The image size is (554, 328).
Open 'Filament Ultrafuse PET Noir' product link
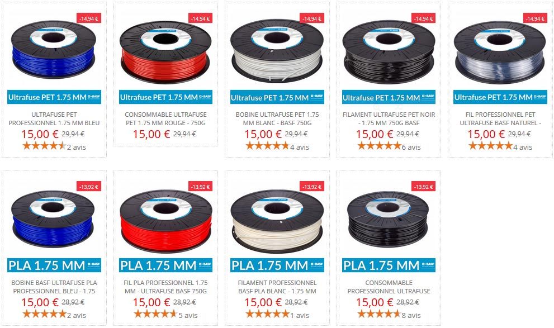coord(389,118)
